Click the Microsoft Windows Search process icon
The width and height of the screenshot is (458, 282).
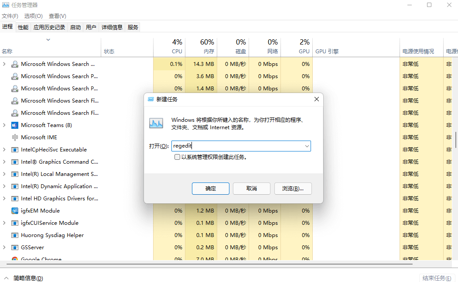click(14, 64)
